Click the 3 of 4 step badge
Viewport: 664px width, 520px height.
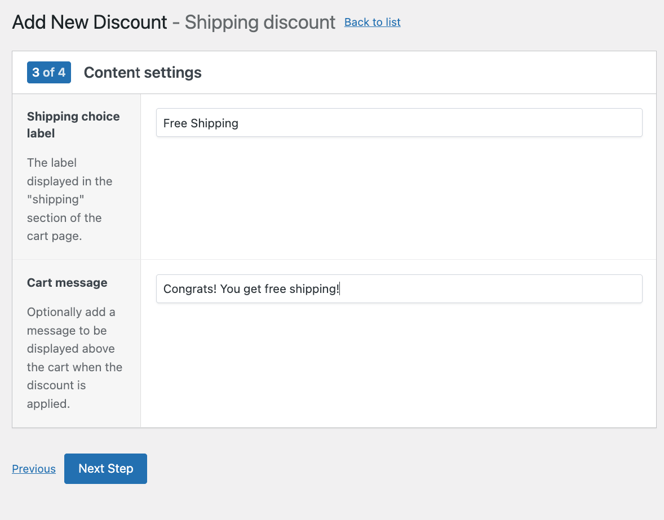tap(49, 73)
